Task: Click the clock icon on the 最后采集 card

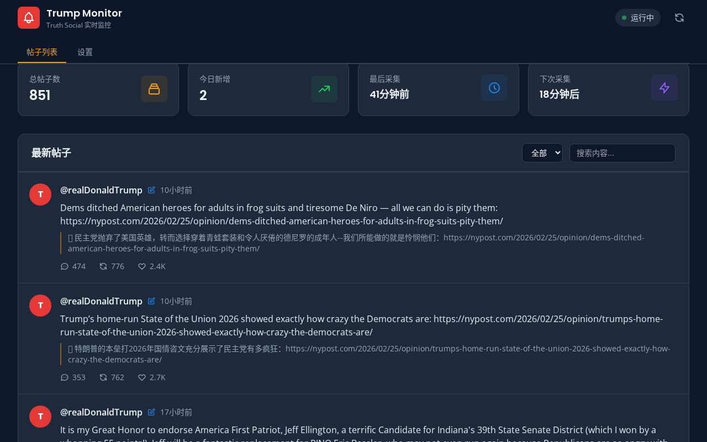Action: pyautogui.click(x=494, y=88)
